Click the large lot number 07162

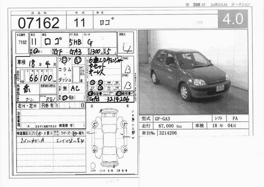click(x=38, y=23)
